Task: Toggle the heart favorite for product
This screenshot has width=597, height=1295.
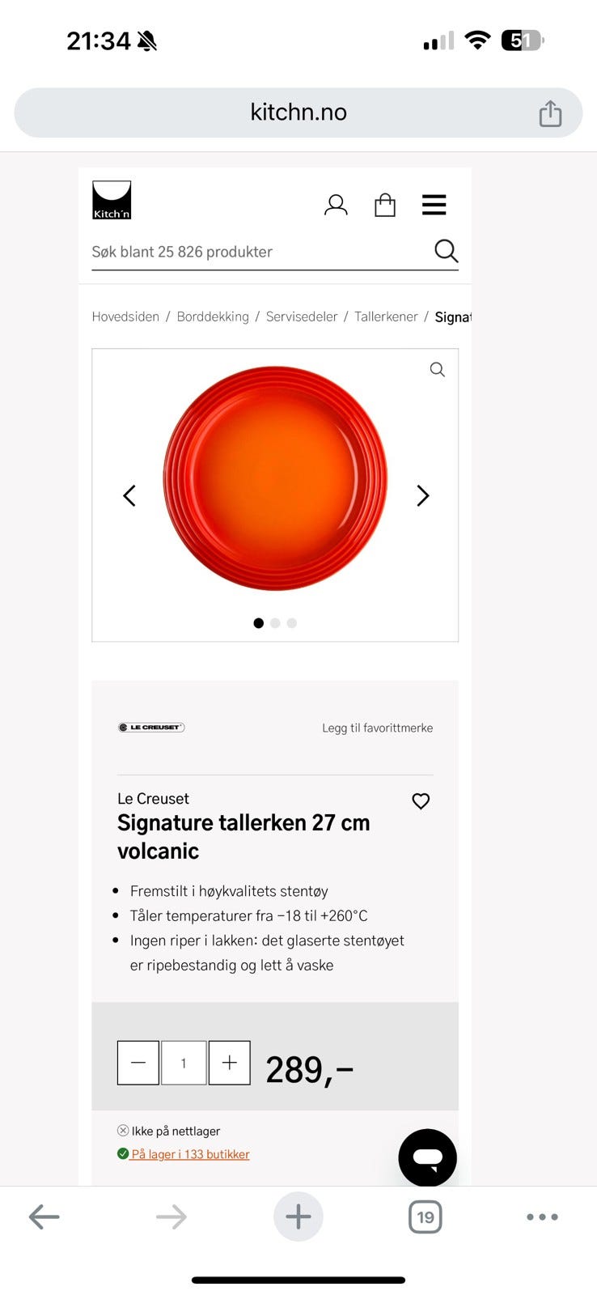Action: point(421,801)
